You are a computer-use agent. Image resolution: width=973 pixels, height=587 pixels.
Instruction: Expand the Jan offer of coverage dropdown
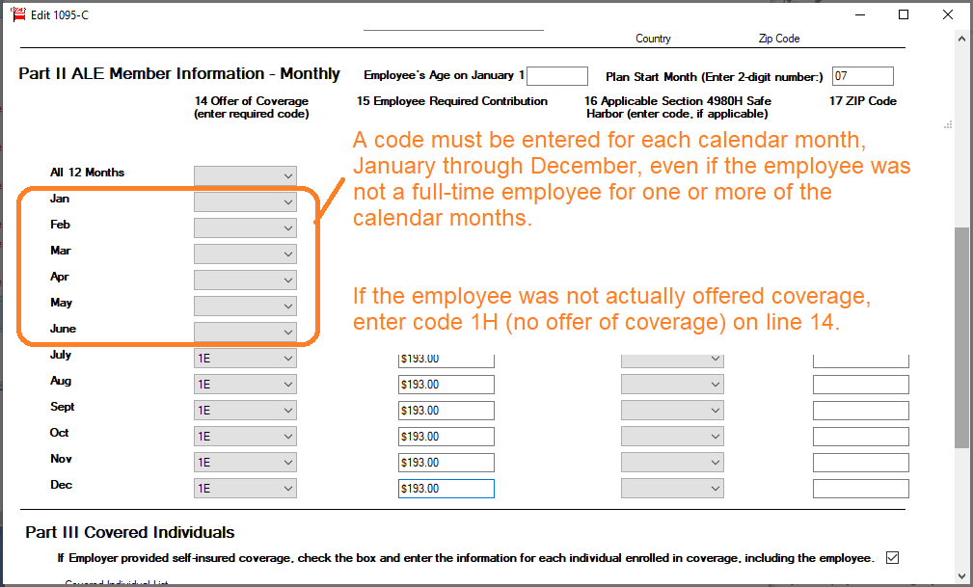(x=245, y=201)
